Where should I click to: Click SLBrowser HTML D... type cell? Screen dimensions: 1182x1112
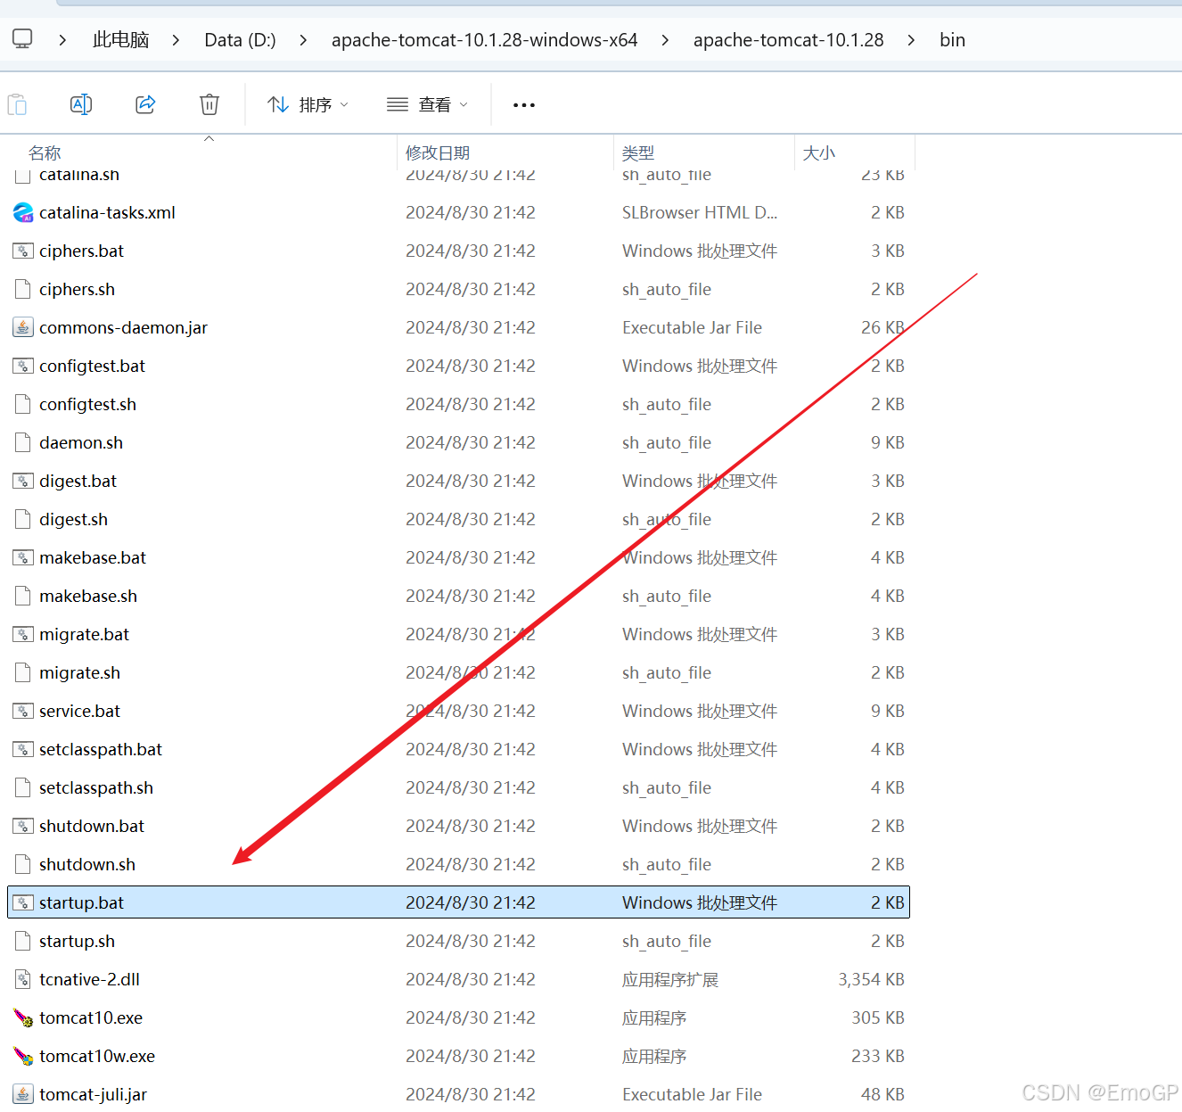pyautogui.click(x=700, y=212)
